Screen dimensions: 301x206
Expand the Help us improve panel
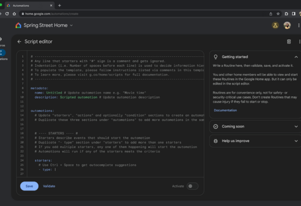point(296,141)
